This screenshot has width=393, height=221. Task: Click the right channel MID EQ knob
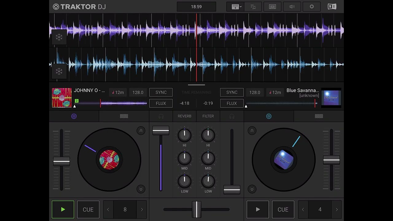coord(208,158)
